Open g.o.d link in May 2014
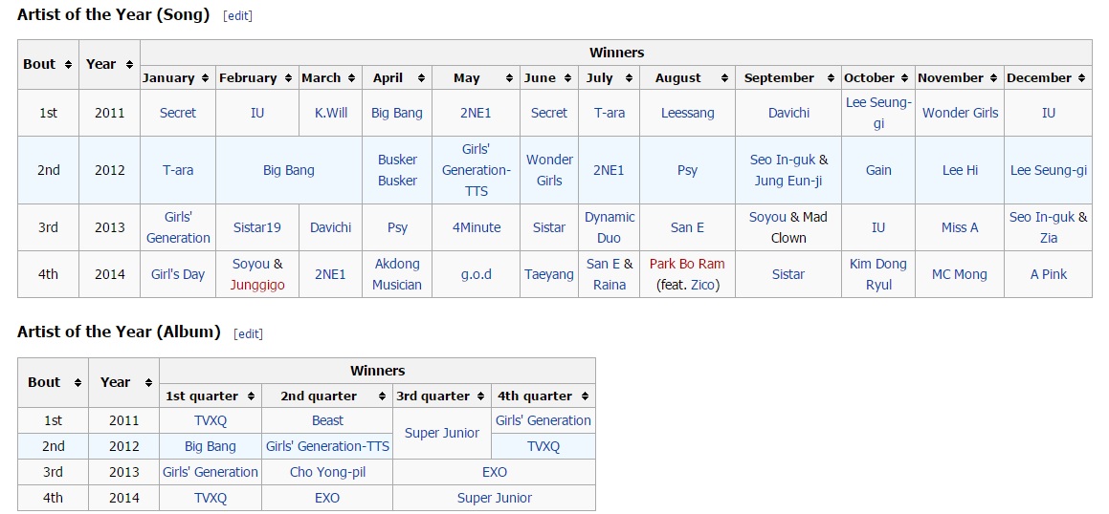Image resolution: width=1109 pixels, height=514 pixels. point(477,274)
